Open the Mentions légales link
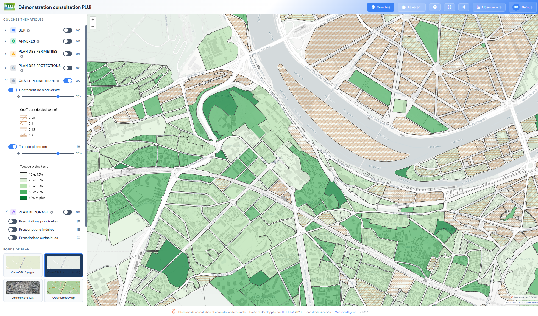 click(x=345, y=312)
